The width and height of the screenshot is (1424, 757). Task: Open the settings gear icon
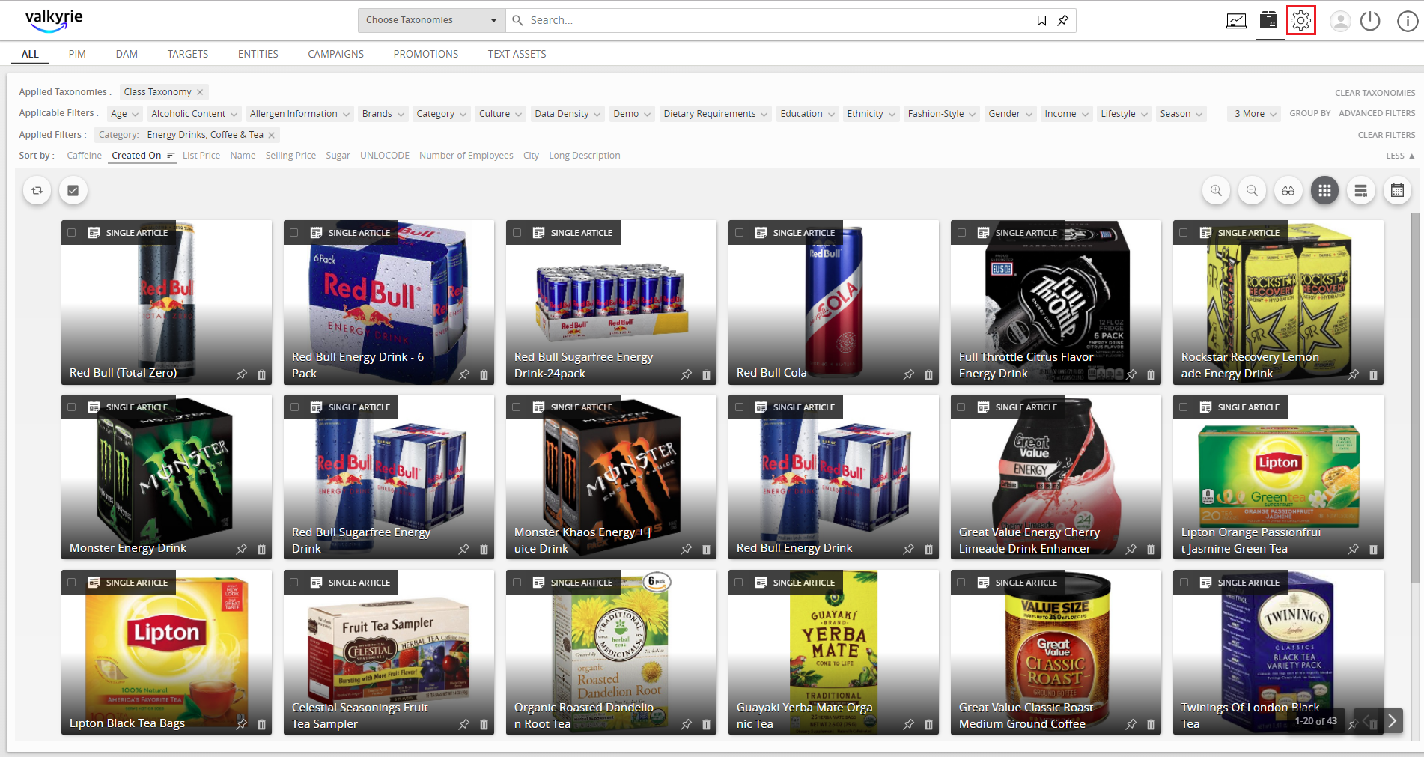[x=1301, y=20]
